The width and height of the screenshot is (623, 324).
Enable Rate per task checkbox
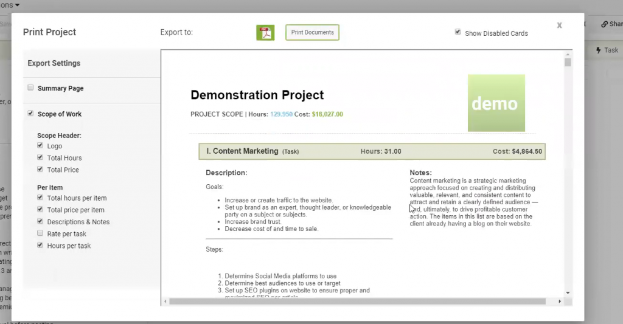pyautogui.click(x=40, y=233)
